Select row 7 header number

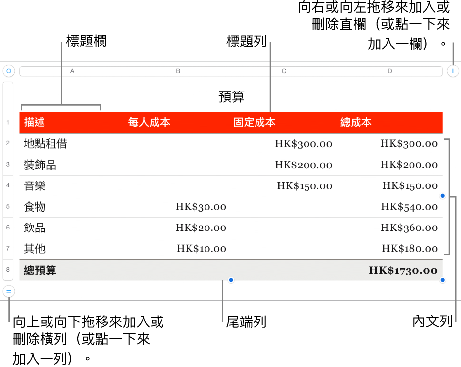8,249
